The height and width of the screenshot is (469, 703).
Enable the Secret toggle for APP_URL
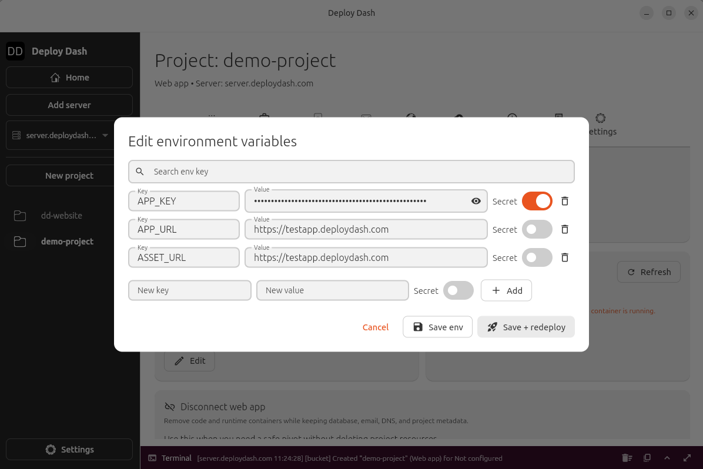(x=537, y=229)
